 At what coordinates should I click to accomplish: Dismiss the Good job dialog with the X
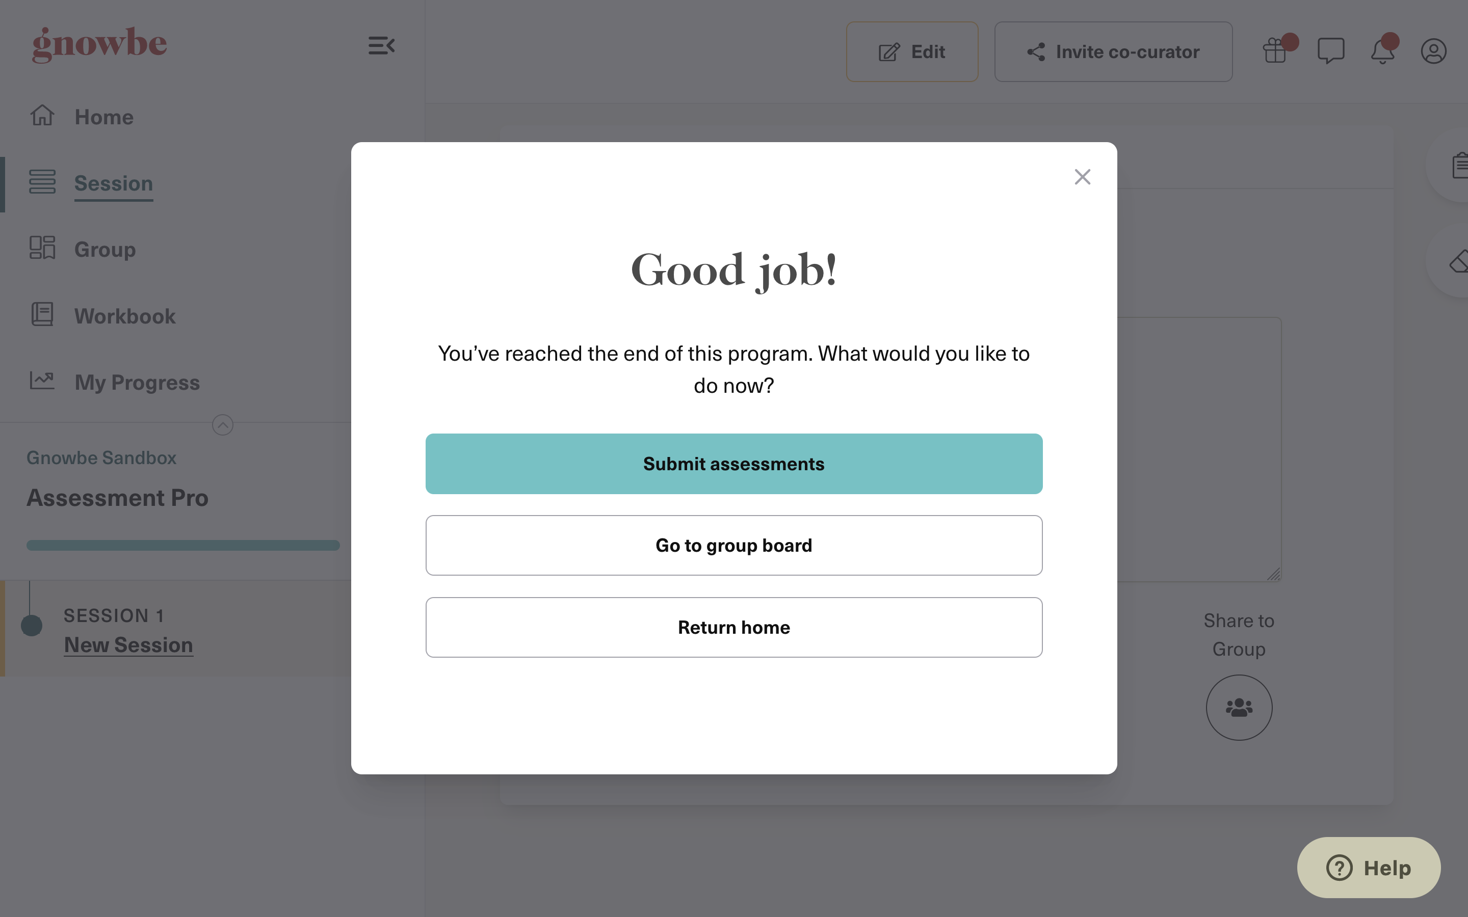(x=1082, y=176)
